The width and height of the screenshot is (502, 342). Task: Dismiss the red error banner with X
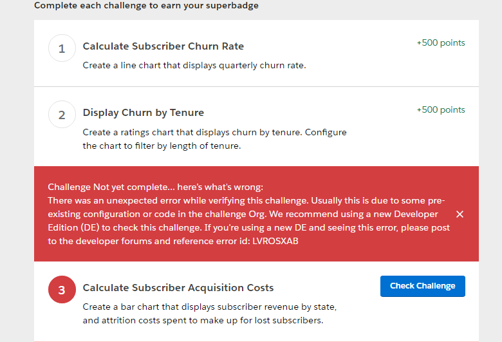pyautogui.click(x=460, y=214)
